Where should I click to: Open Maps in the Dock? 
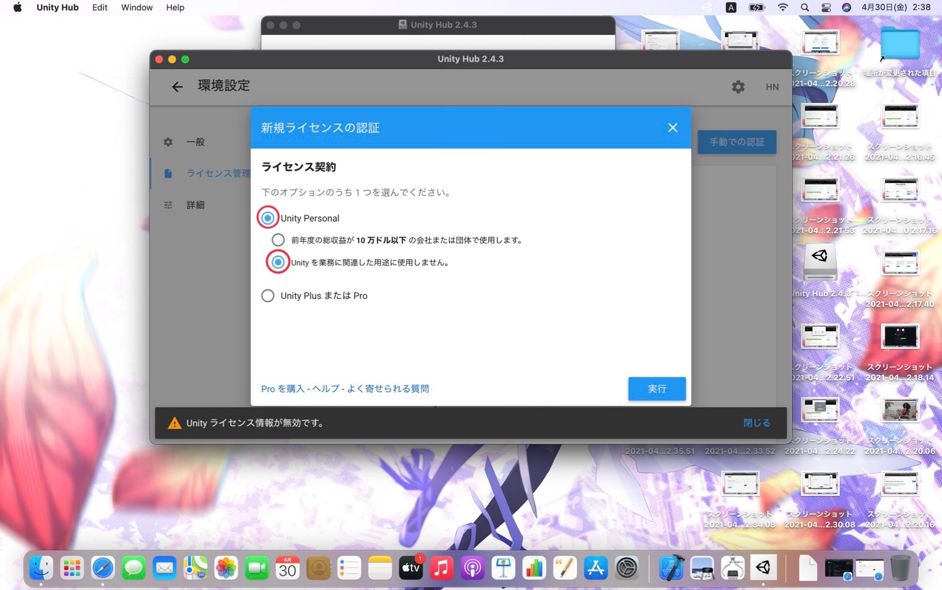tap(195, 568)
